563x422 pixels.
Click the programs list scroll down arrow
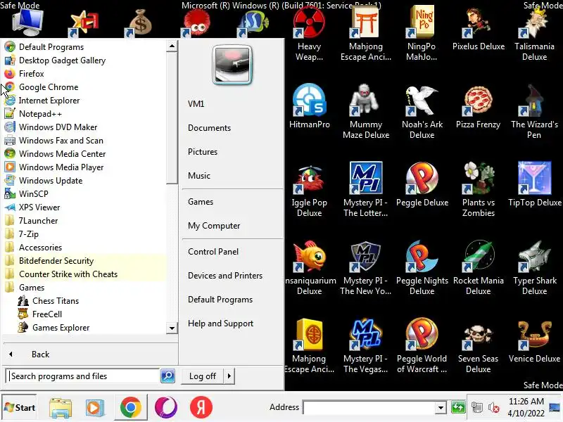(172, 328)
